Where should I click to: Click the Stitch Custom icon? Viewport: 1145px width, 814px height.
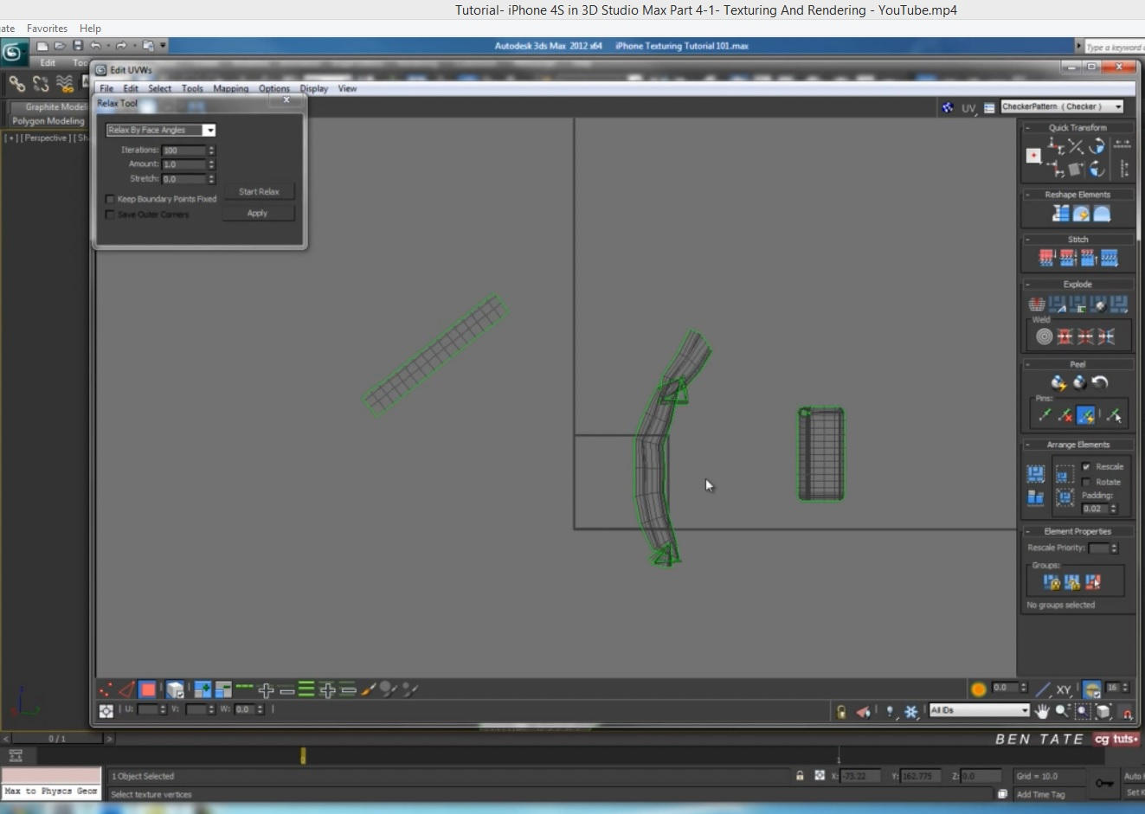1110,258
